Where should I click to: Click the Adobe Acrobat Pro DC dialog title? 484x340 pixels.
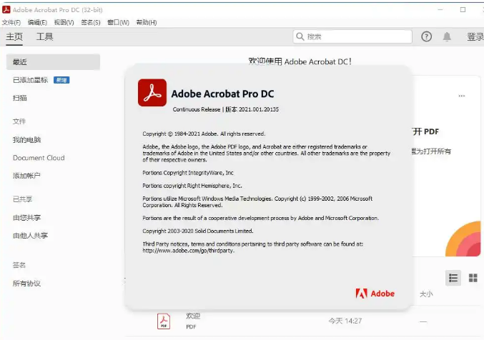point(222,94)
